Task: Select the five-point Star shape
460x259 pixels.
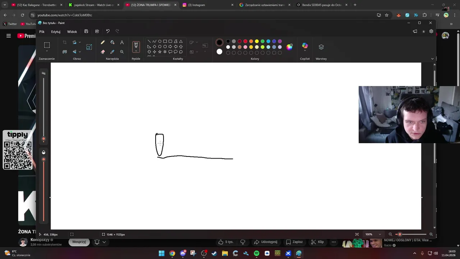Action: 160,52
